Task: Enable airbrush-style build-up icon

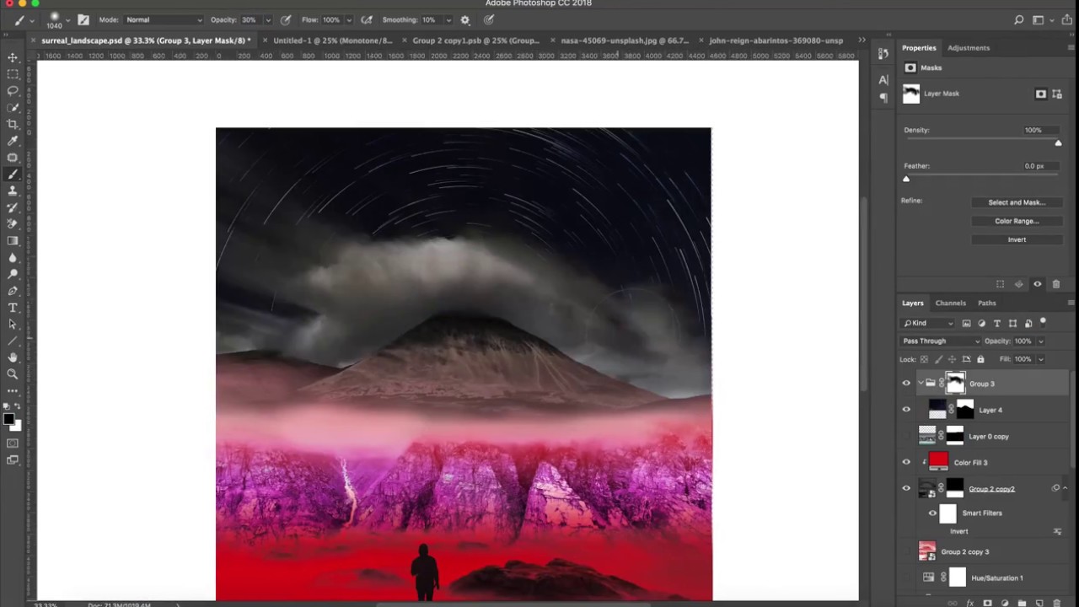Action: (367, 19)
